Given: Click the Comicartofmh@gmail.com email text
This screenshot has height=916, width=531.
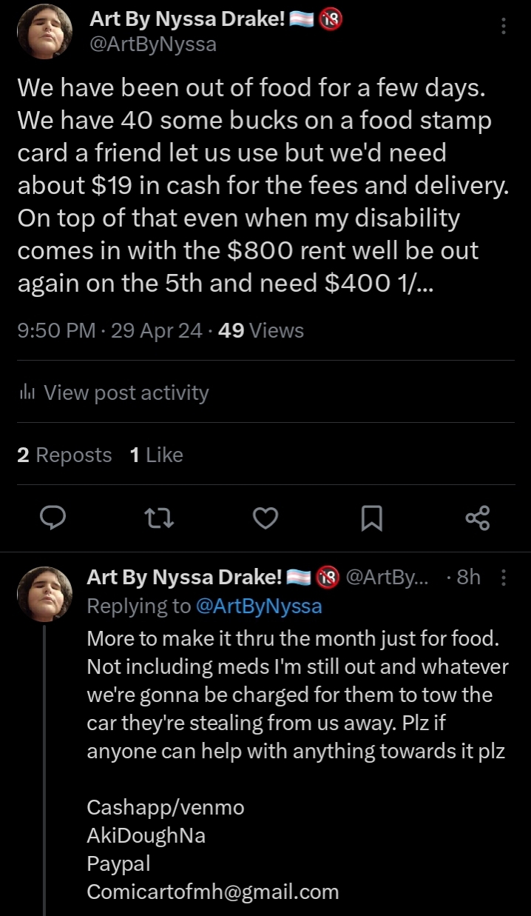Looking at the screenshot, I should tap(212, 892).
